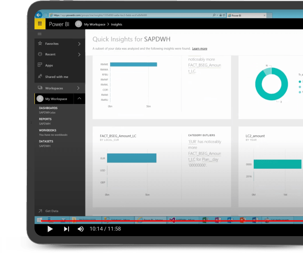The width and height of the screenshot is (303, 253).
Task: Expand the Workspaces flyout chevron
Action: coord(78,88)
